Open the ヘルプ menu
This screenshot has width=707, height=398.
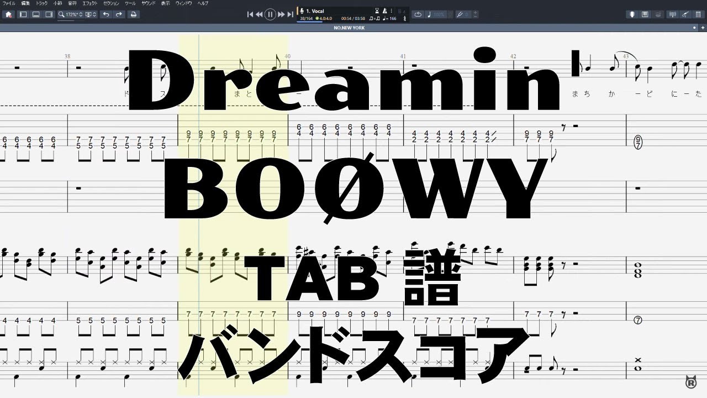203,3
